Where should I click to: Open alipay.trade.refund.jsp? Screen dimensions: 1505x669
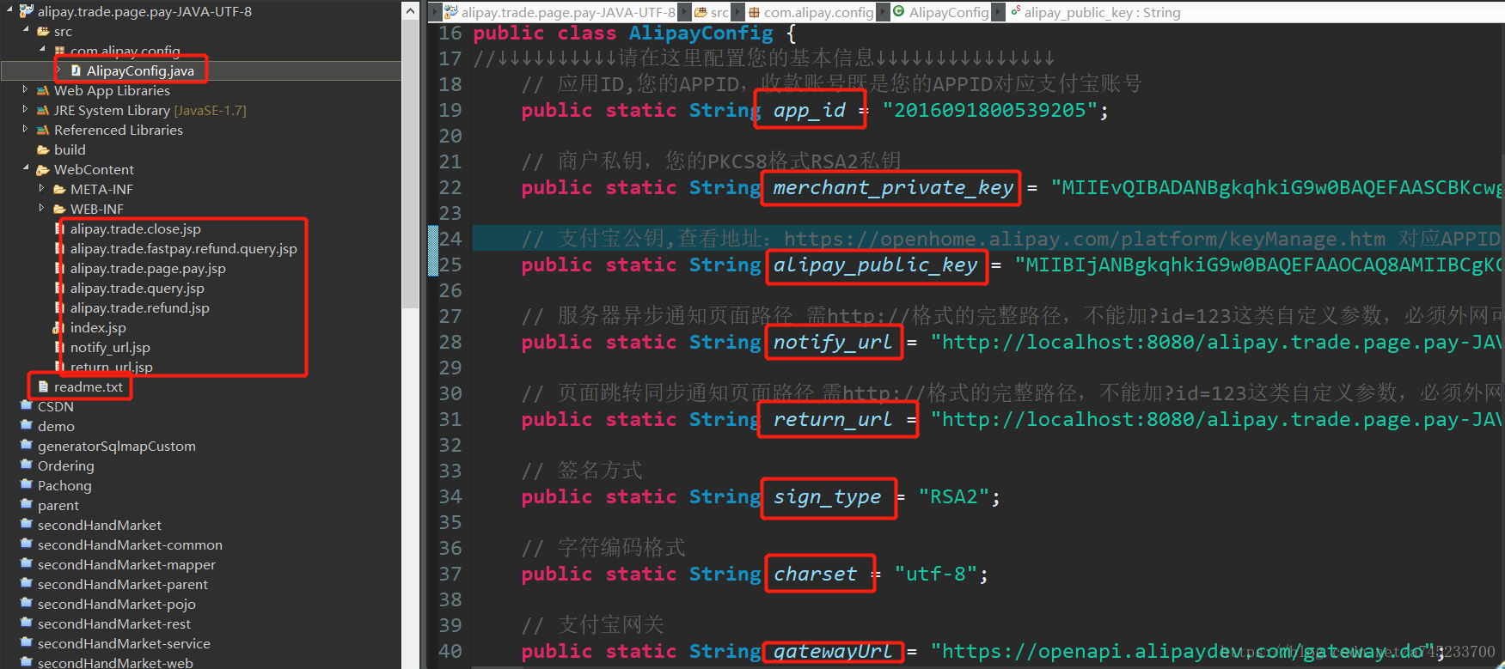point(140,307)
